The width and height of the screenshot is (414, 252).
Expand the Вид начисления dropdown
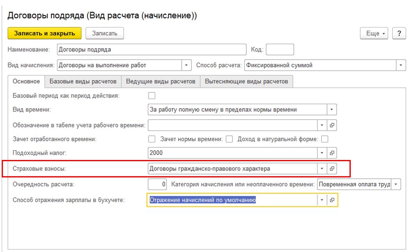186,65
